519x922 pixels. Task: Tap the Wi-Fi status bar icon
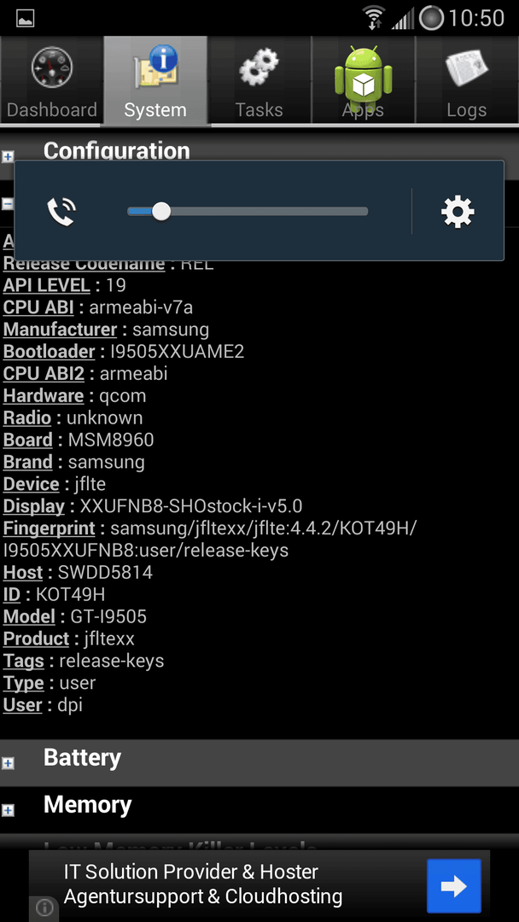pos(373,18)
